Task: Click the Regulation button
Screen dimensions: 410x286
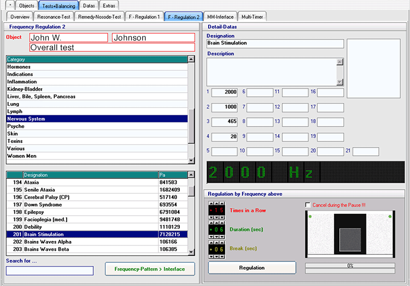Action: click(252, 268)
